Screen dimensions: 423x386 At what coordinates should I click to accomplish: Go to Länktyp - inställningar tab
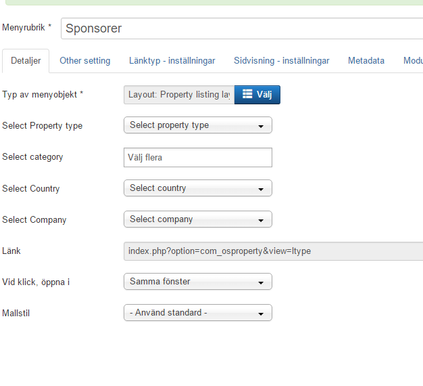[172, 61]
